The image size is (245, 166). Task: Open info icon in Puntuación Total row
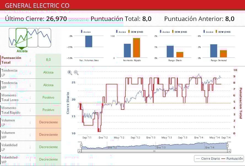pos(30,60)
